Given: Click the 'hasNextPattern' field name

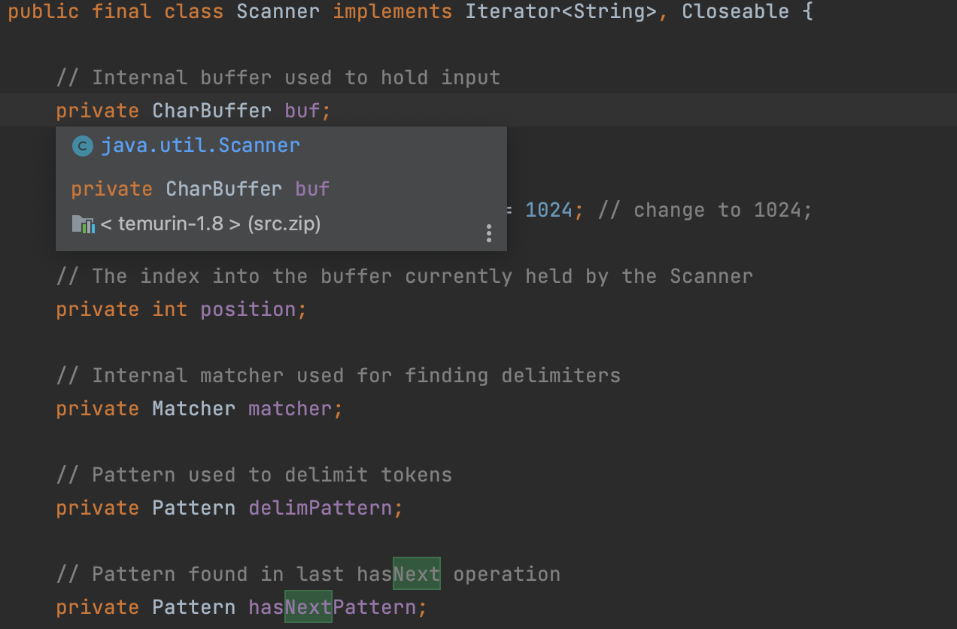Looking at the screenshot, I should (333, 607).
